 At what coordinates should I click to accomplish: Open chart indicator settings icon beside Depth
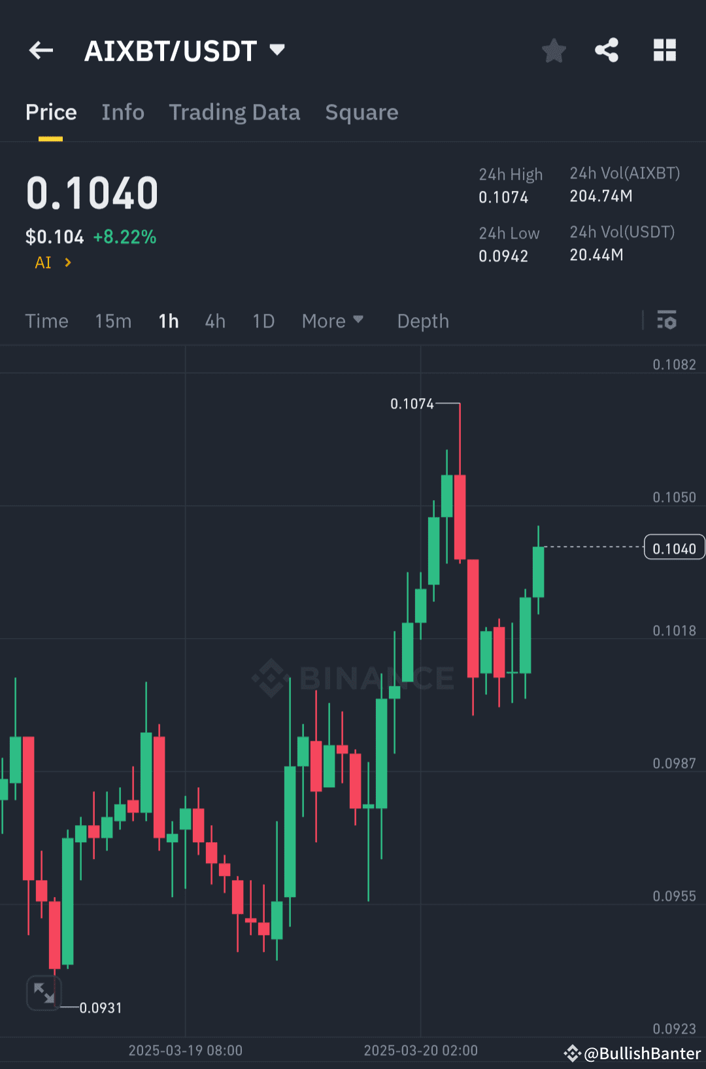pyautogui.click(x=667, y=321)
